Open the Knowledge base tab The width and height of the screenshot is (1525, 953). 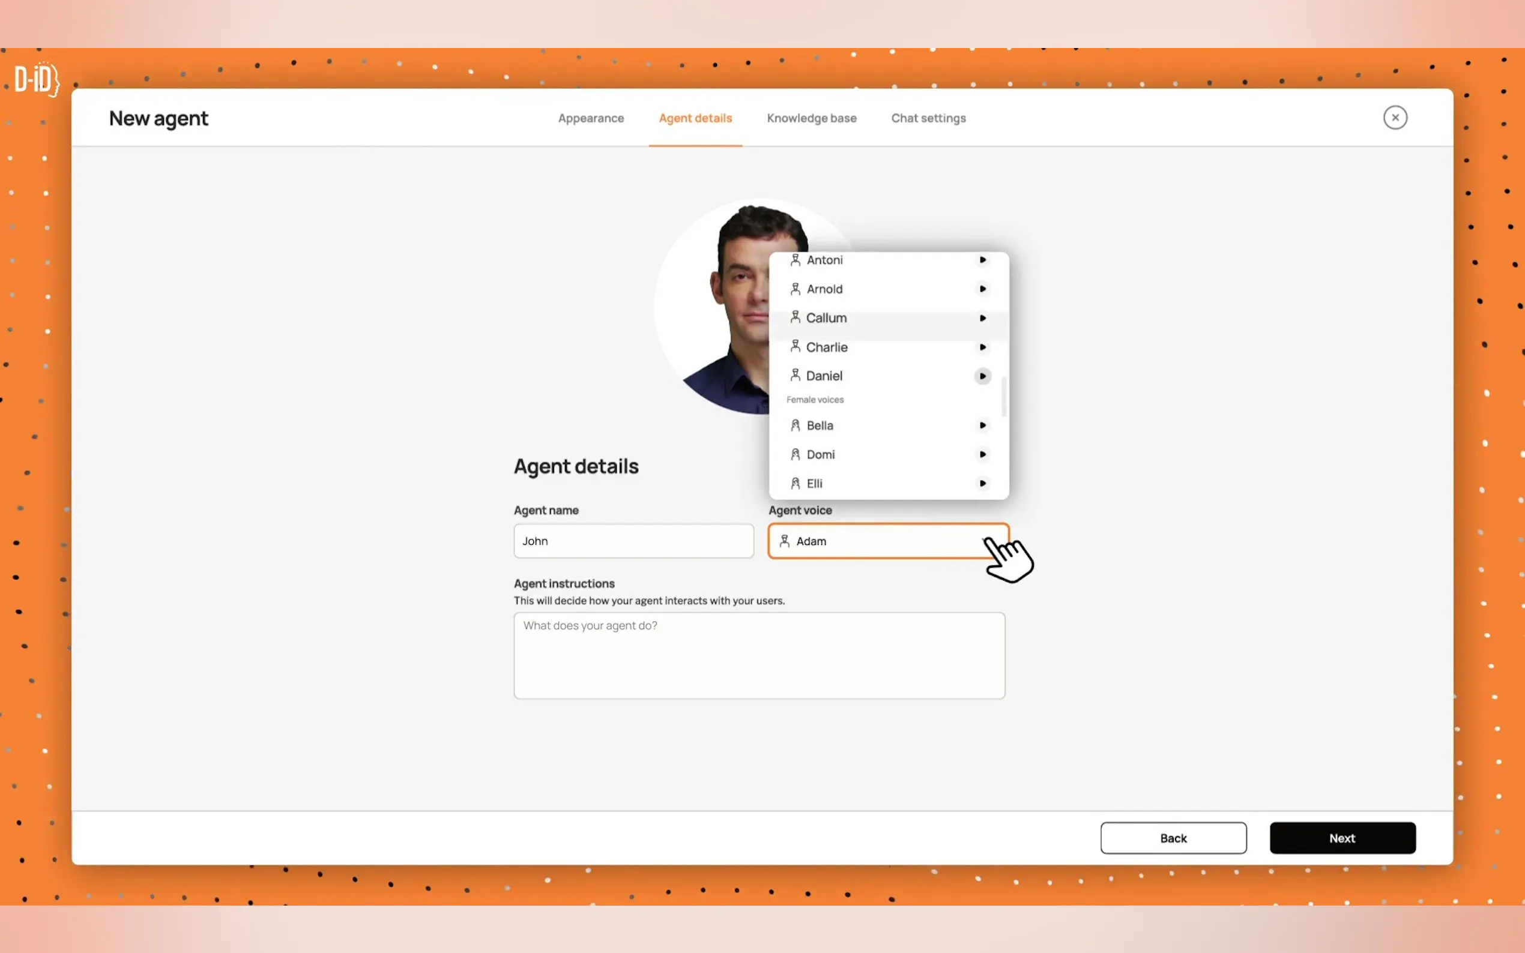811,118
